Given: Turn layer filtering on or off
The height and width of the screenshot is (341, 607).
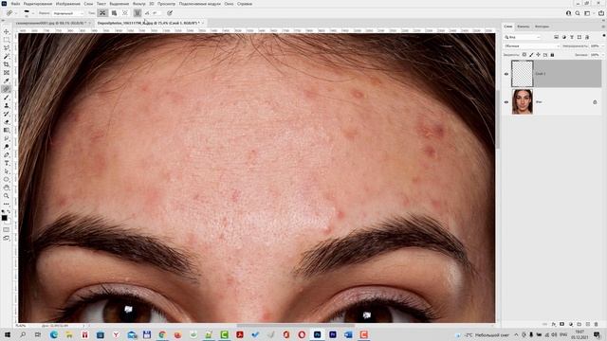Looking at the screenshot, I should (x=604, y=36).
